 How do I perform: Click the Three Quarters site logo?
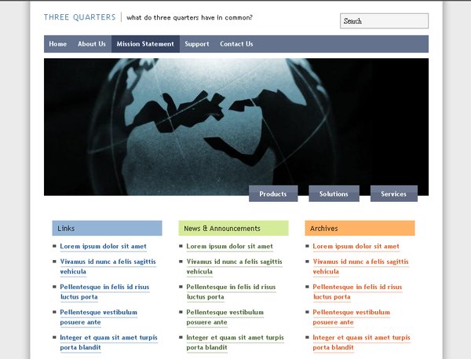pos(79,17)
